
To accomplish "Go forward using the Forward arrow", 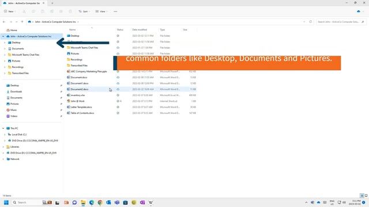I will click(11, 22).
